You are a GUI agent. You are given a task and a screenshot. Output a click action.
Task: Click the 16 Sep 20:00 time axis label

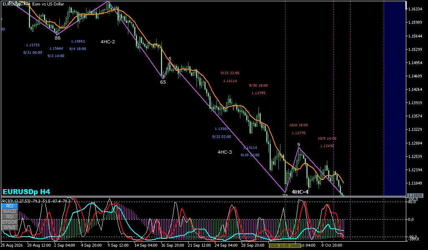173,245
